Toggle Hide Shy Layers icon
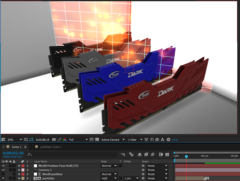Screen dimensions: 240x181 pos(139,154)
